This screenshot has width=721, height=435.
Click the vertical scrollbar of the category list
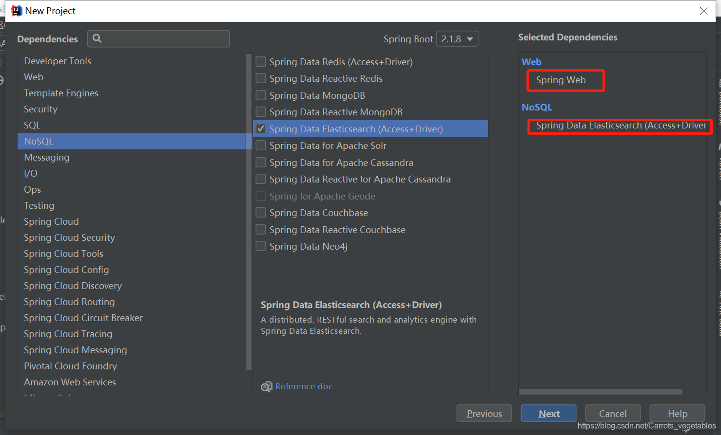[249, 212]
